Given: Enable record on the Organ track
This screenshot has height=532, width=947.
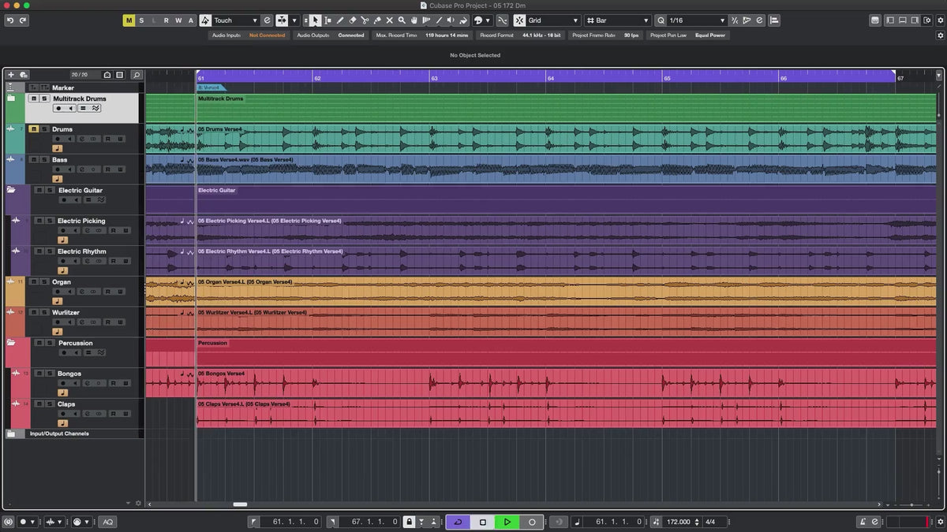Looking at the screenshot, I should (58, 292).
